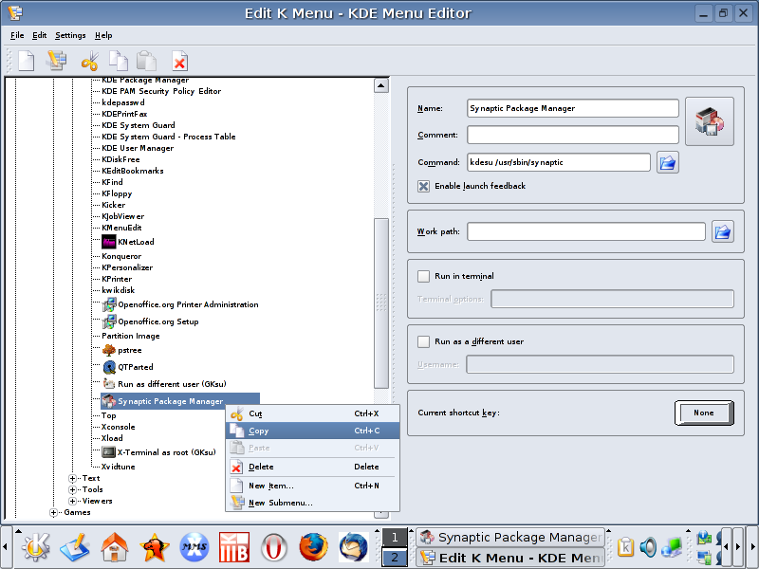Expand the Games tree node
Image resolution: width=759 pixels, height=569 pixels.
[x=53, y=513]
